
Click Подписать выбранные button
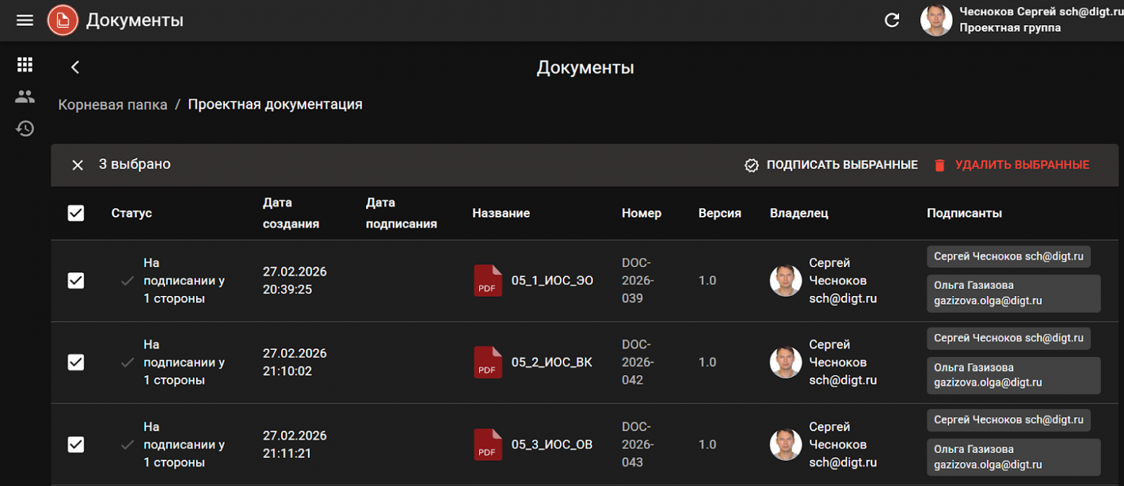[x=831, y=165]
